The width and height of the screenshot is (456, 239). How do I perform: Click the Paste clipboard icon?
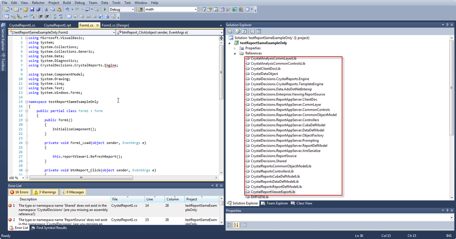coord(59,9)
